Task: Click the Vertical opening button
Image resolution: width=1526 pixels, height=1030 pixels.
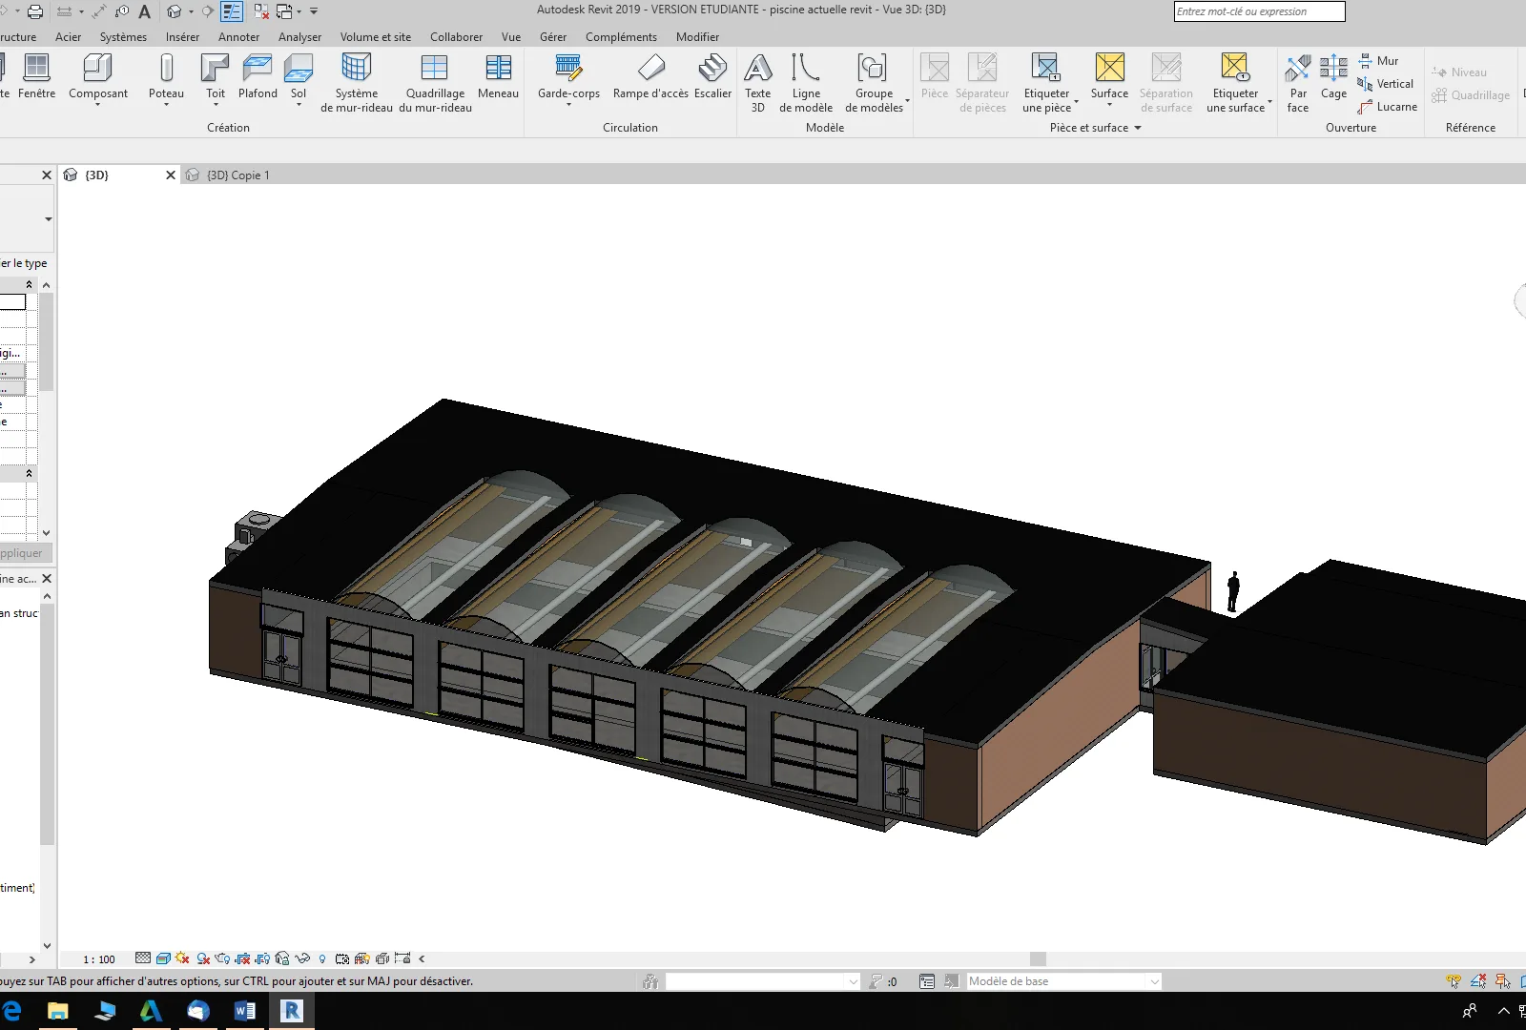Action: [x=1386, y=84]
